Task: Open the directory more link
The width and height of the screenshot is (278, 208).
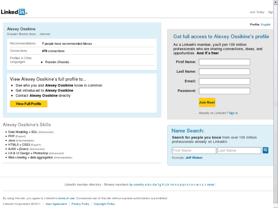Action: pos(210,184)
